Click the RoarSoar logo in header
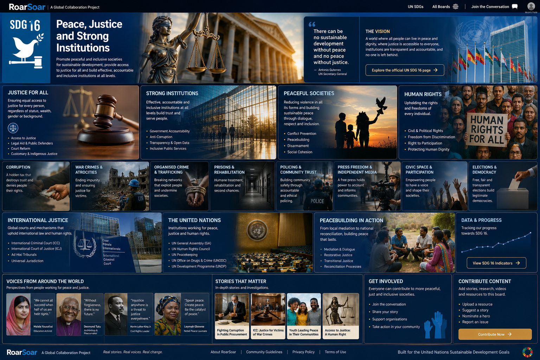 point(27,7)
